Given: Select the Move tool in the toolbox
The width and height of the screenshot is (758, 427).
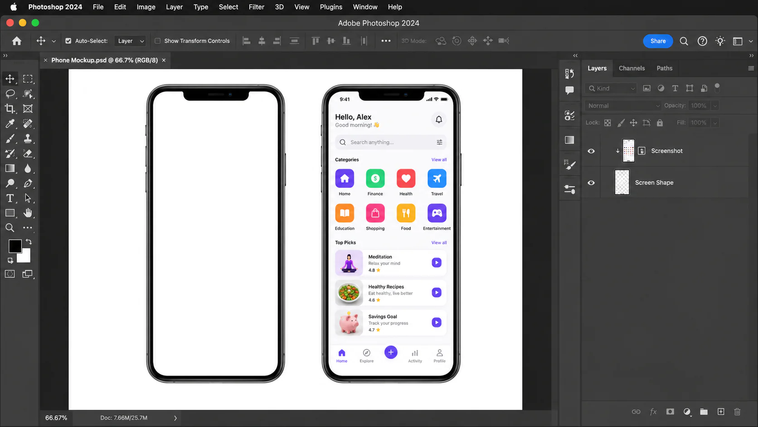Looking at the screenshot, I should coord(10,79).
